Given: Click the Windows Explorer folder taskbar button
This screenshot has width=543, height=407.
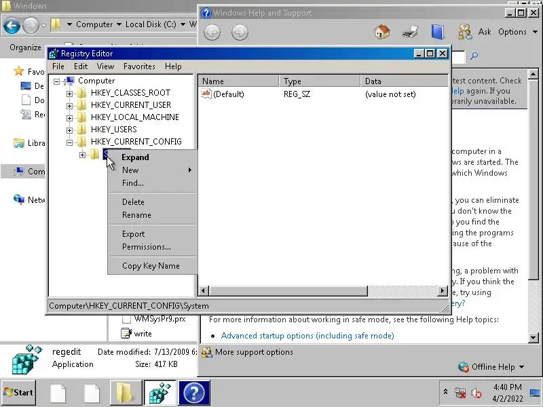Looking at the screenshot, I should (126, 393).
